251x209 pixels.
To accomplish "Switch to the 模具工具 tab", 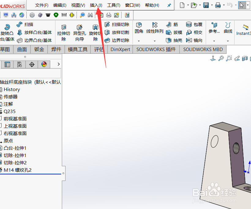I will click(x=78, y=50).
